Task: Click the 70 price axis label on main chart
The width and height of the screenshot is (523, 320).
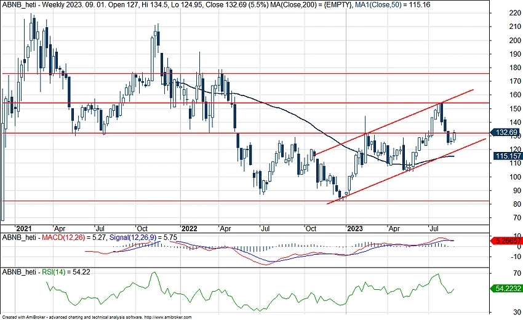Action: coord(517,218)
